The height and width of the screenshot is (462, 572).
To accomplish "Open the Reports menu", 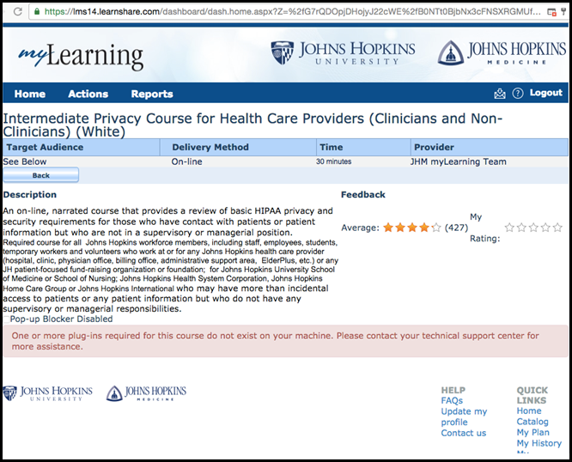I will coord(152,94).
